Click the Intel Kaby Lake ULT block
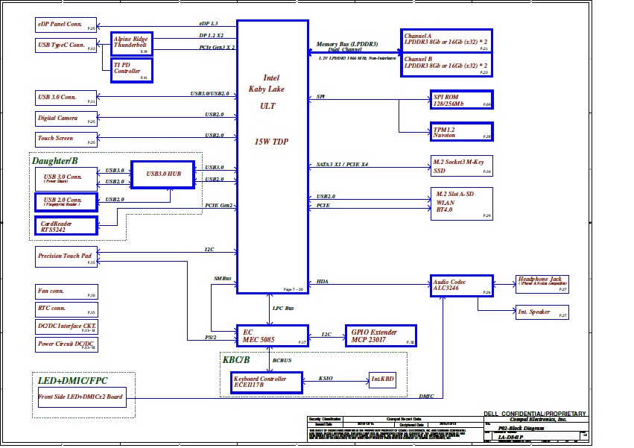This screenshot has height=448, width=634. point(273,157)
